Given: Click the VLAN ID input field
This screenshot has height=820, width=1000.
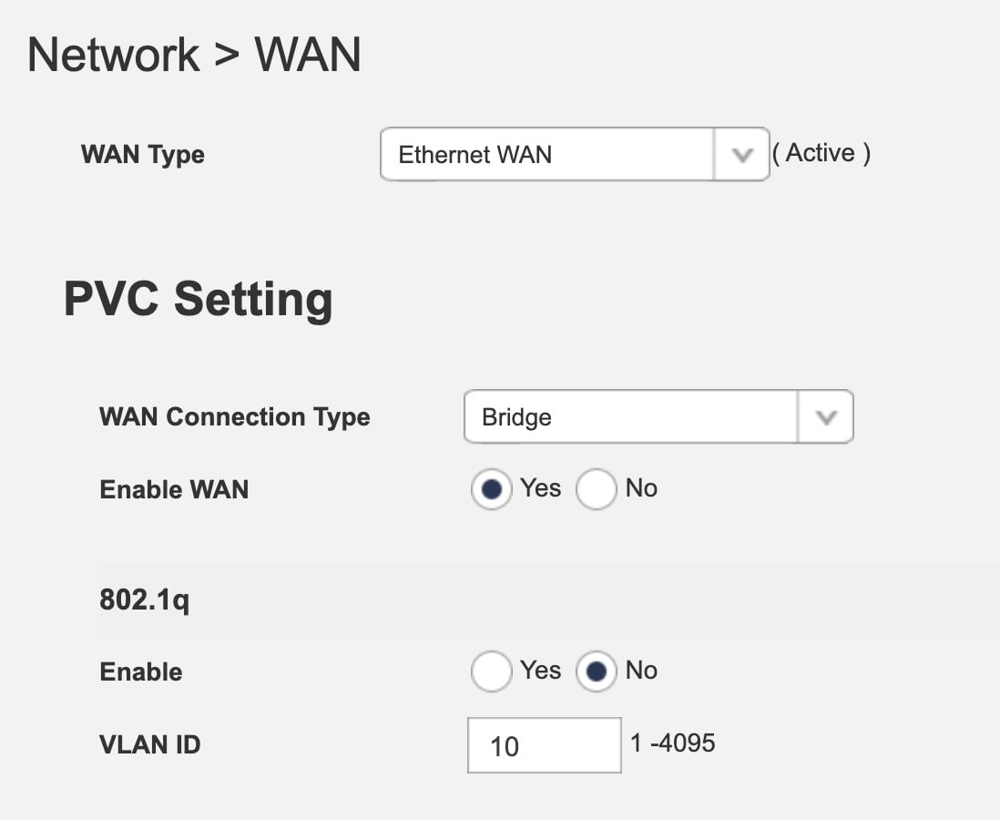Looking at the screenshot, I should click(x=544, y=745).
